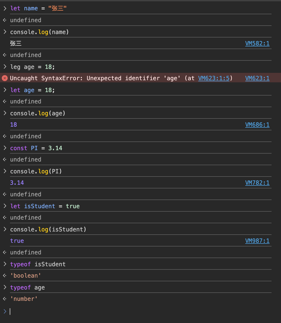This screenshot has width=281, height=323.
Task: Click the console.log(age) command line
Action: click(x=38, y=113)
